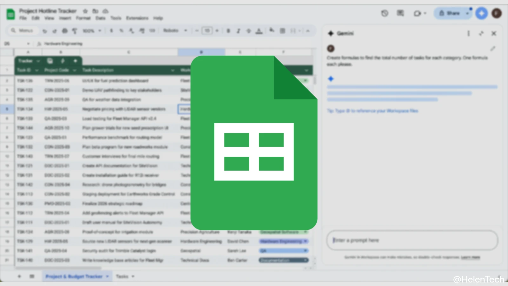This screenshot has width=508, height=286.
Task: Close the Gemini panel
Action: coord(494,33)
